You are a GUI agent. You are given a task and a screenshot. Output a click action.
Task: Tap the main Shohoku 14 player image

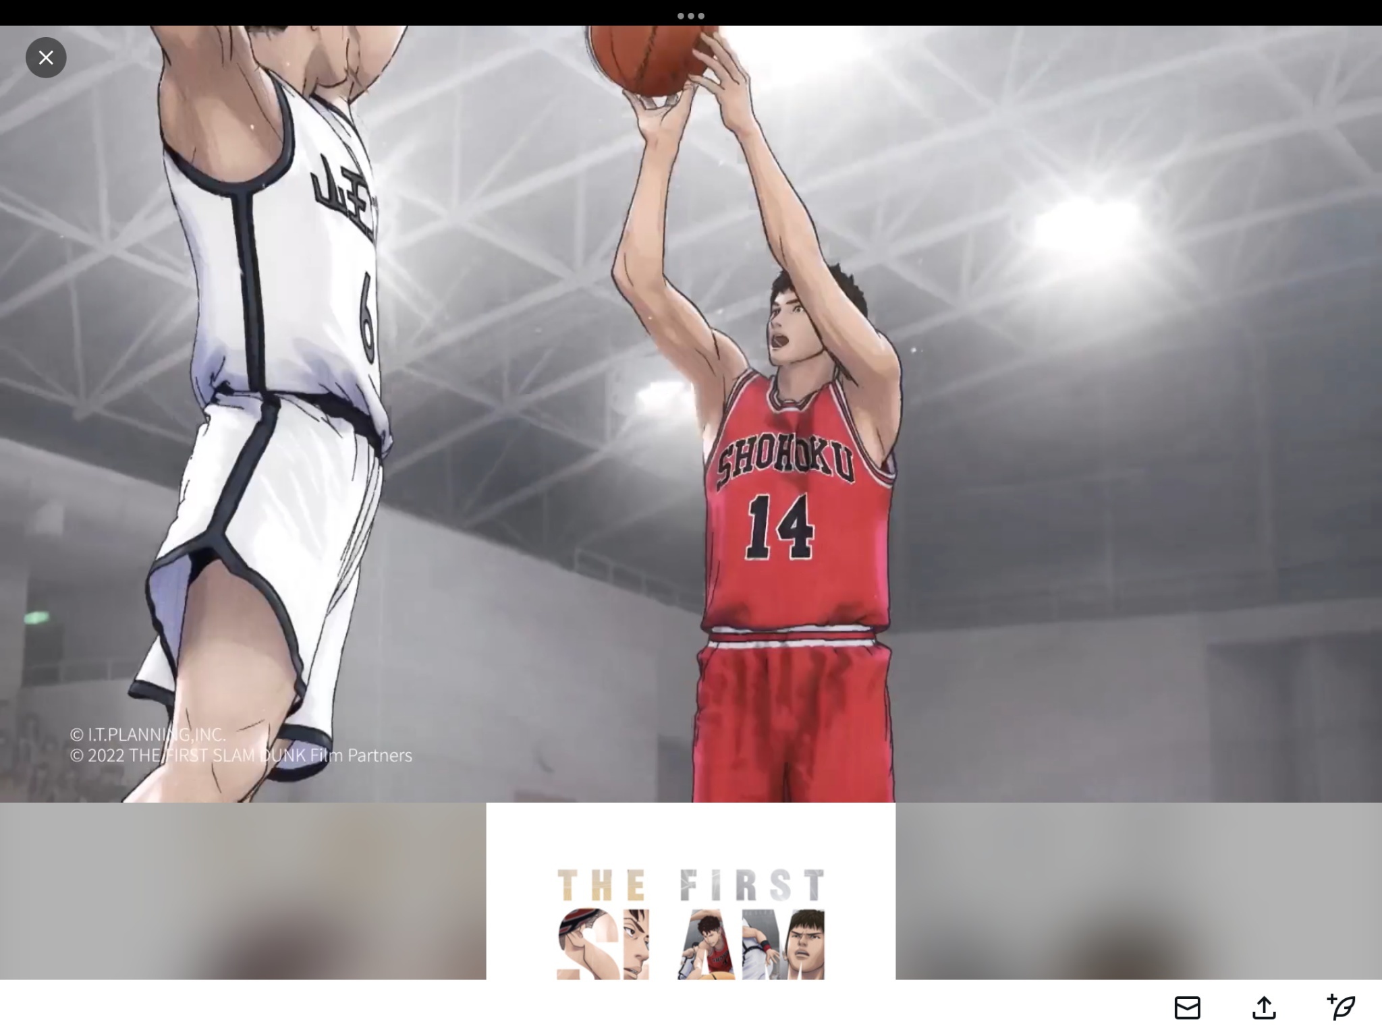pyautogui.click(x=691, y=414)
